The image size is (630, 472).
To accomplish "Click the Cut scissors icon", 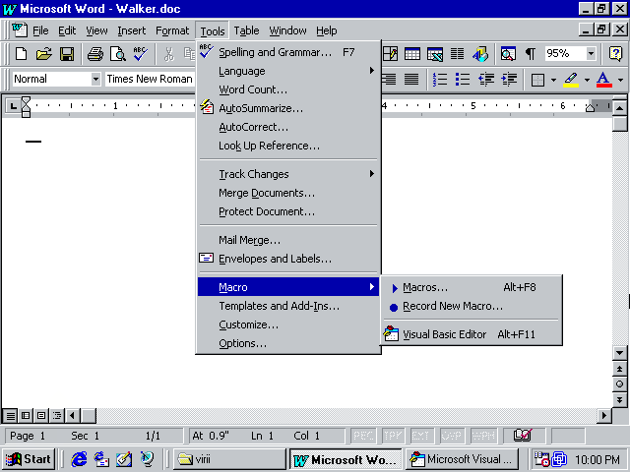I will [169, 53].
